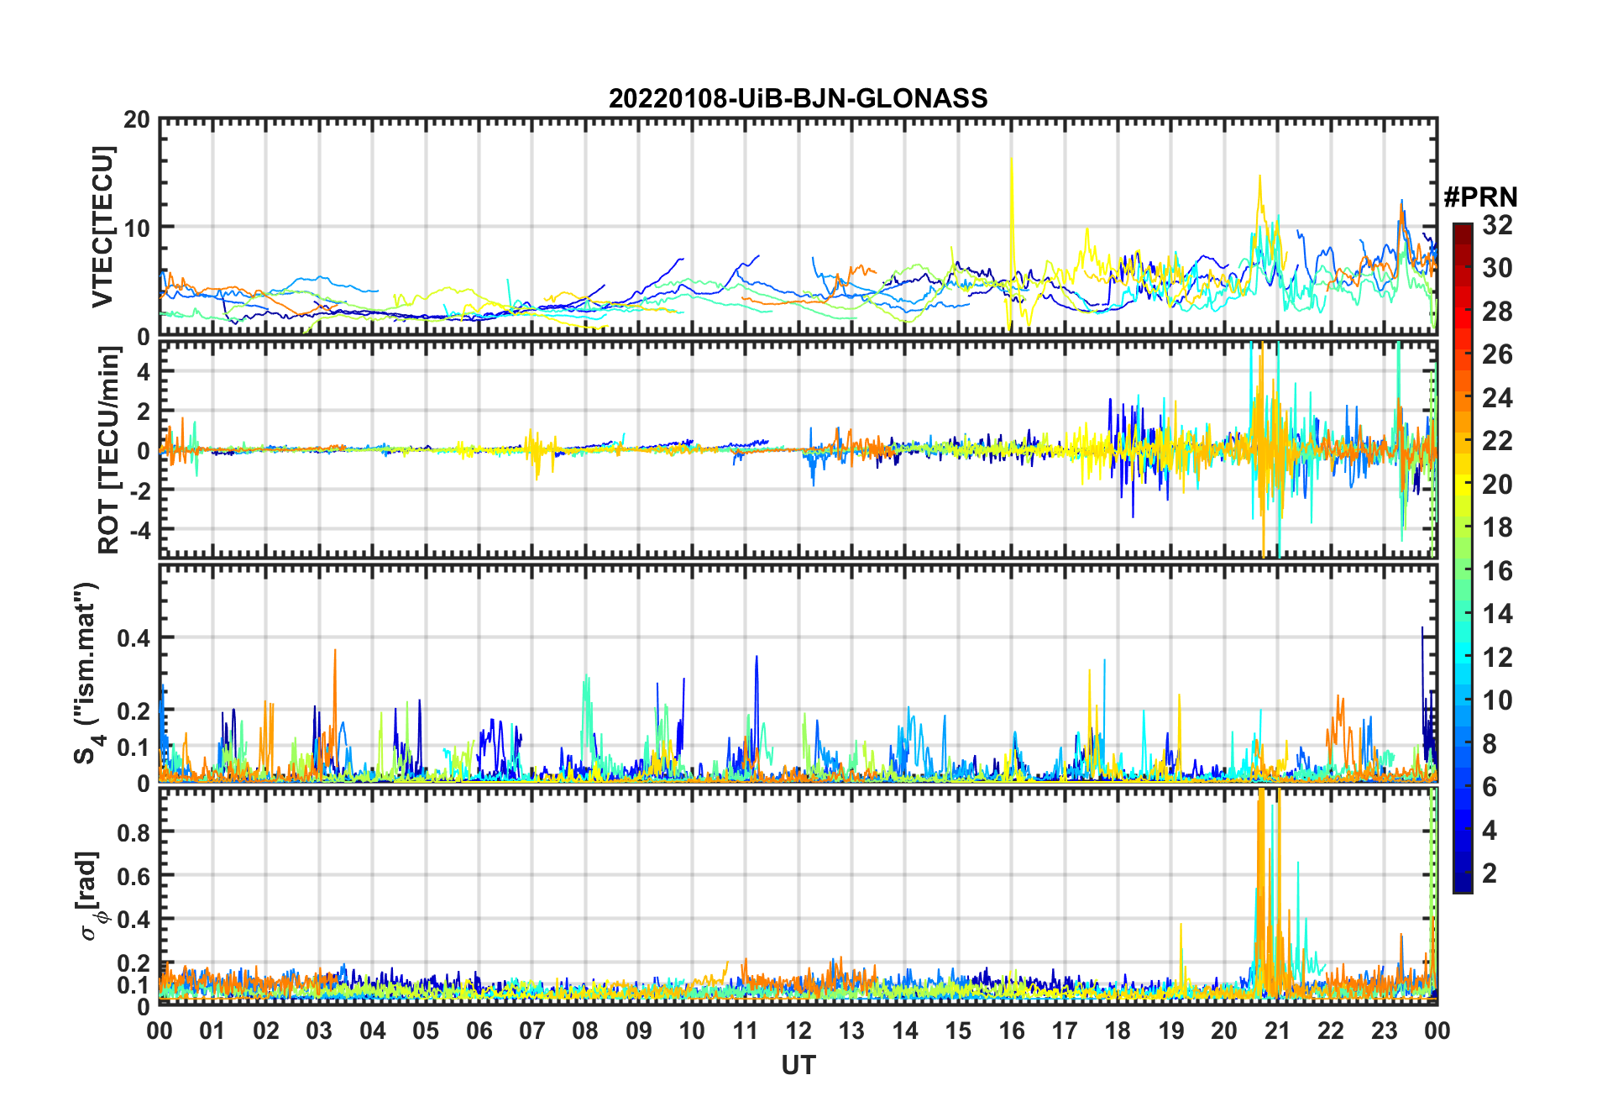The height and width of the screenshot is (1117, 1597).
Task: Click the UT x-axis label
Action: (798, 1066)
